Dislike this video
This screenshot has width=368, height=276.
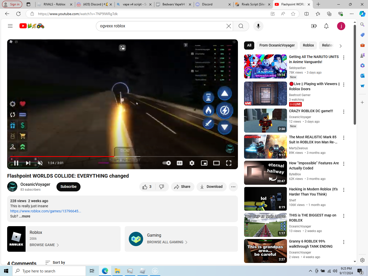tap(162, 187)
